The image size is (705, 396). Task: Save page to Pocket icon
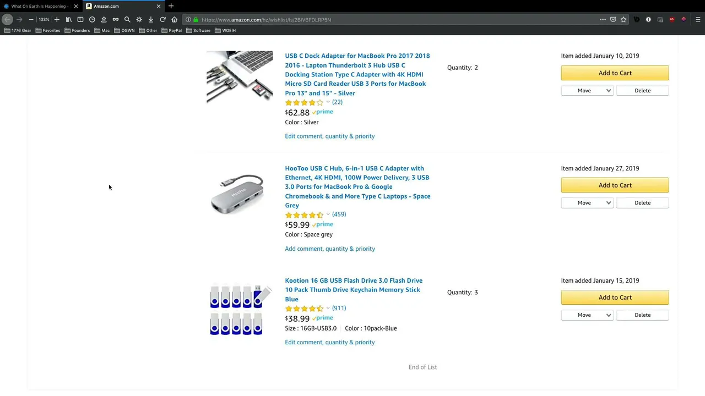pos(613,19)
